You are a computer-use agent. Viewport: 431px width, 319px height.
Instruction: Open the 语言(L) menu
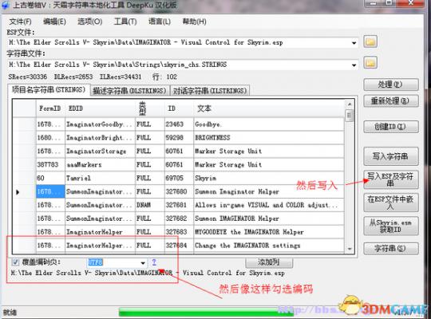pos(160,22)
